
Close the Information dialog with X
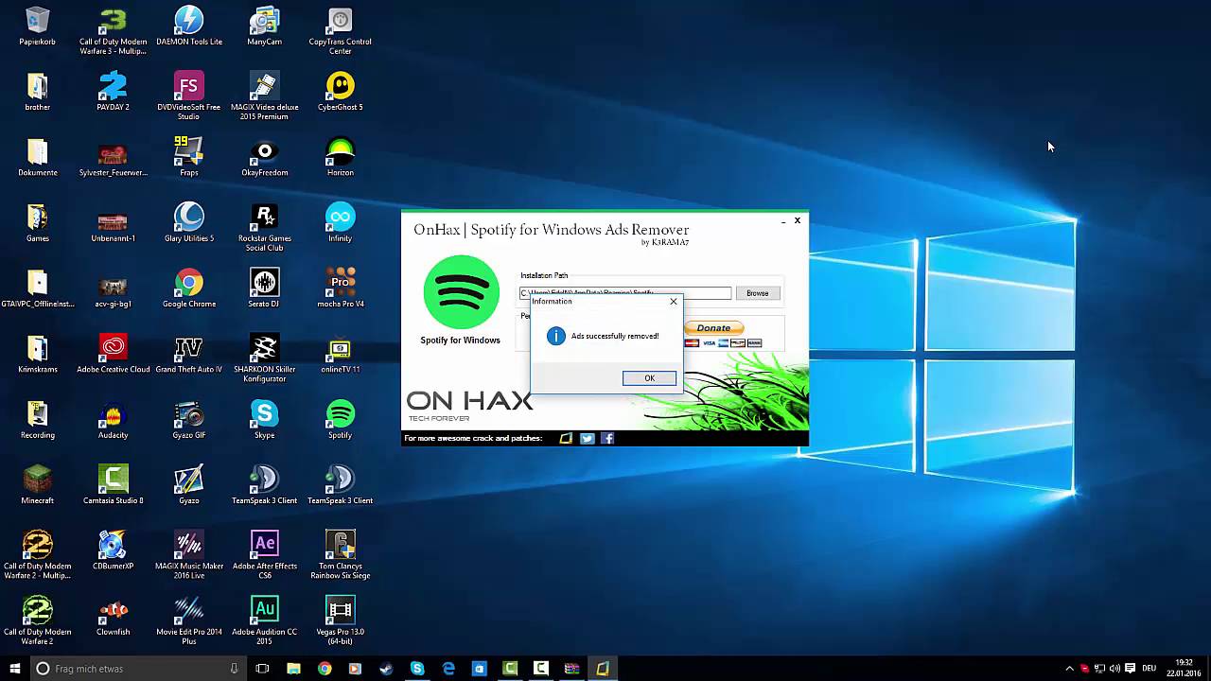[x=674, y=302]
